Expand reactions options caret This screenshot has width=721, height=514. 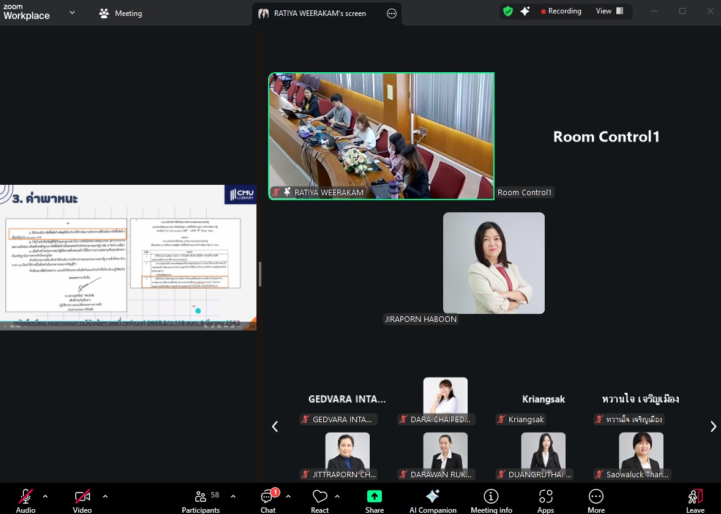coord(337,496)
